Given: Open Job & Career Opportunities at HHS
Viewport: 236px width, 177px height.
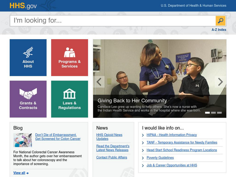Looking at the screenshot, I should (172, 165).
